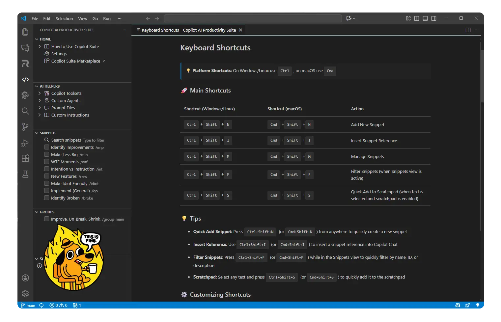Check the Make Less Big snippet checkbox

47,154
